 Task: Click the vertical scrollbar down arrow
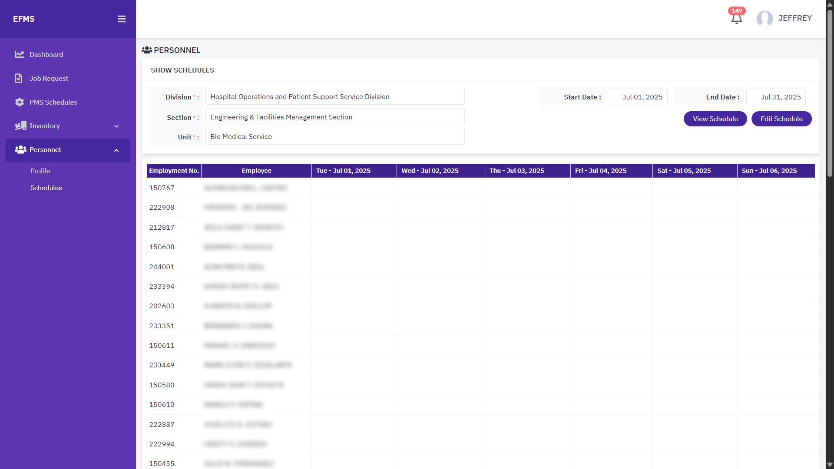pos(830,465)
